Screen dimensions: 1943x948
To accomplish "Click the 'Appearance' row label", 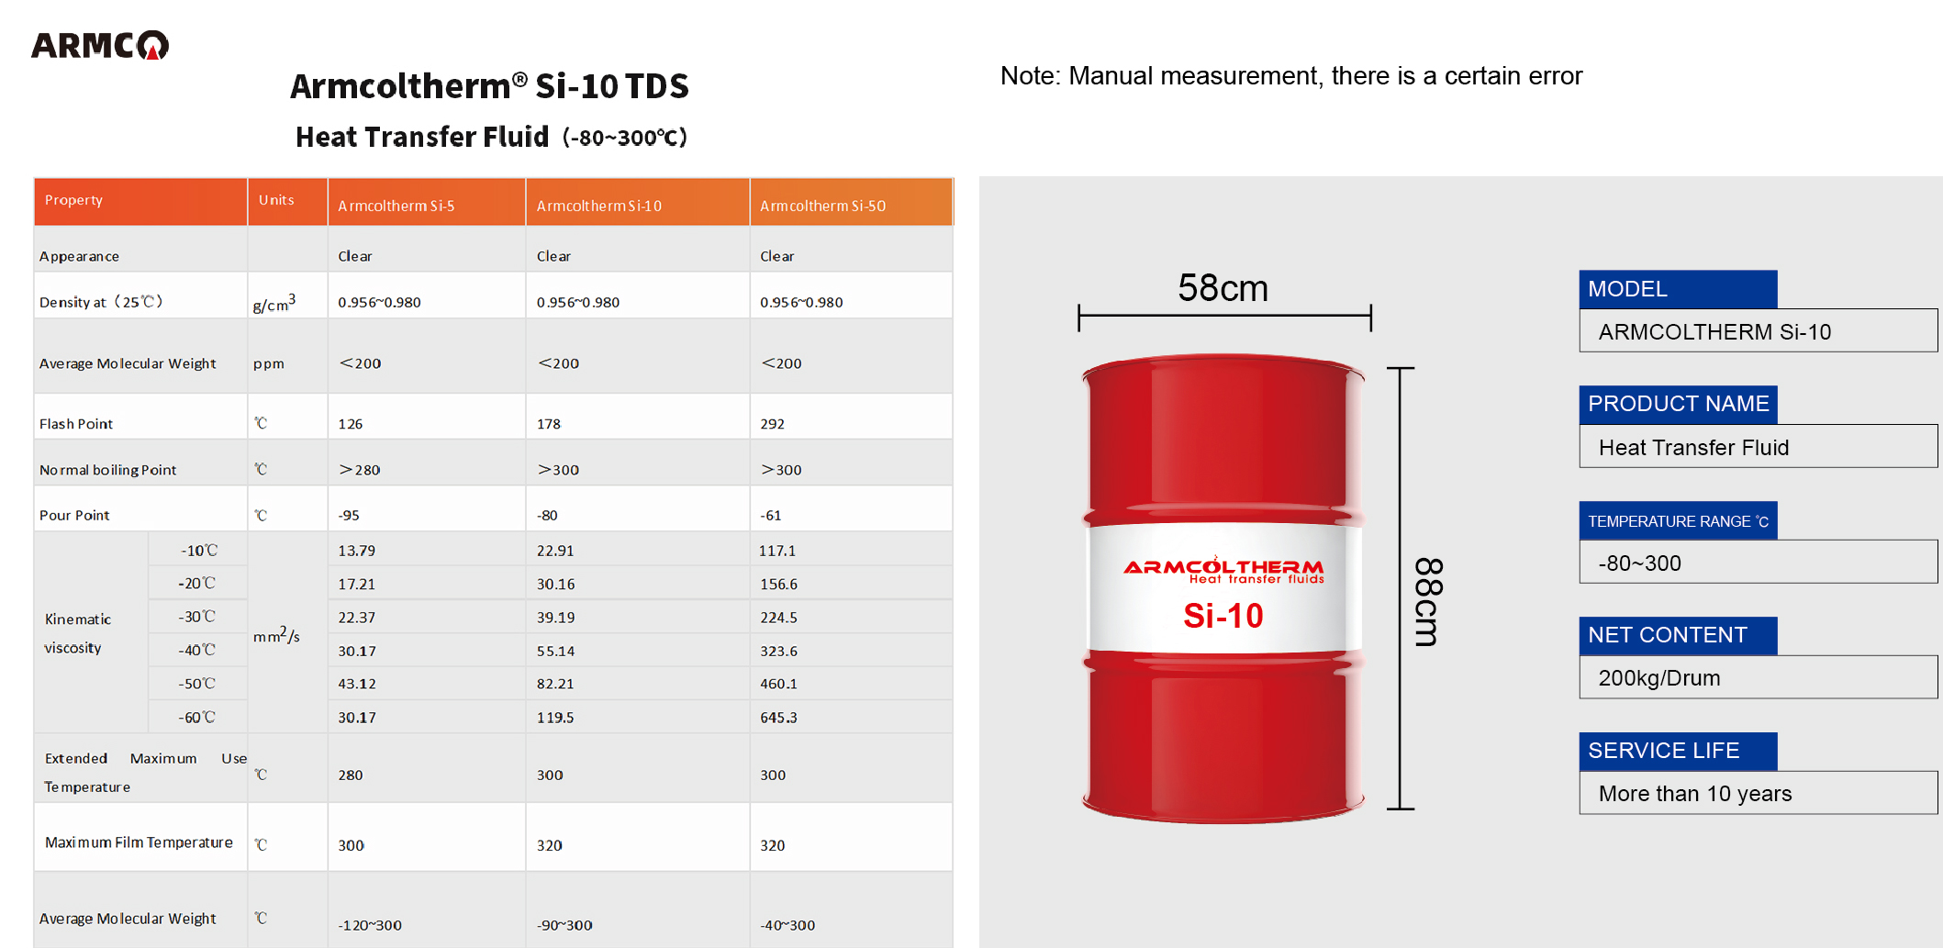I will pos(79,256).
